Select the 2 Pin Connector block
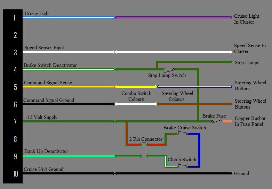The height and width of the screenshot is (189, 272). point(144,151)
